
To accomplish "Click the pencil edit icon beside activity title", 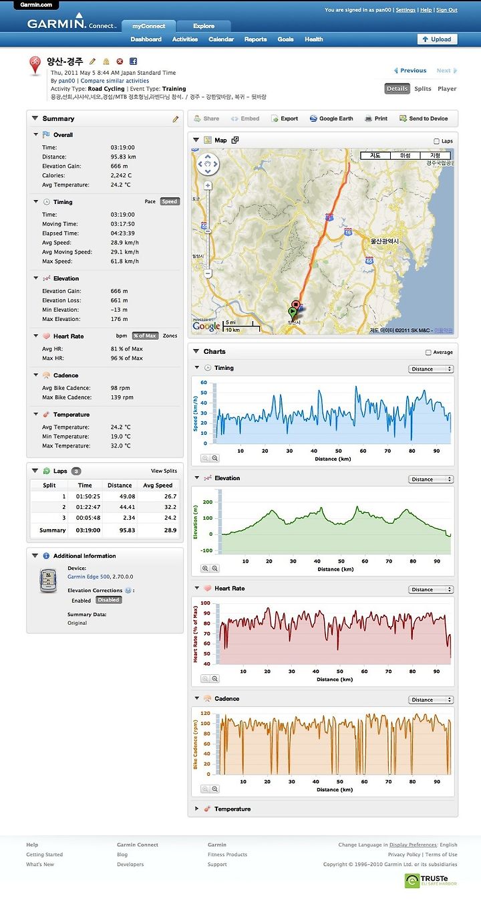I will tap(93, 62).
